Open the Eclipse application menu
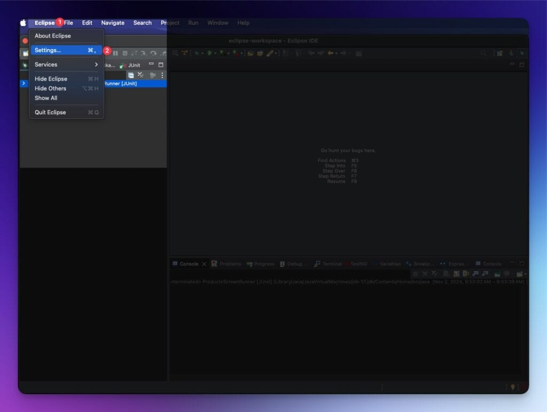This screenshot has height=412, width=547. pyautogui.click(x=45, y=22)
